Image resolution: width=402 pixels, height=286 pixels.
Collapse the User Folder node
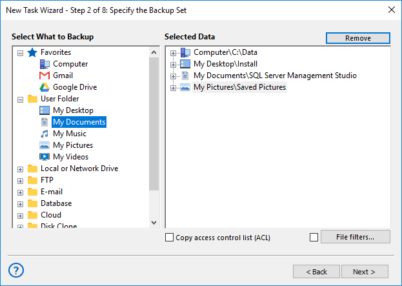pos(20,99)
